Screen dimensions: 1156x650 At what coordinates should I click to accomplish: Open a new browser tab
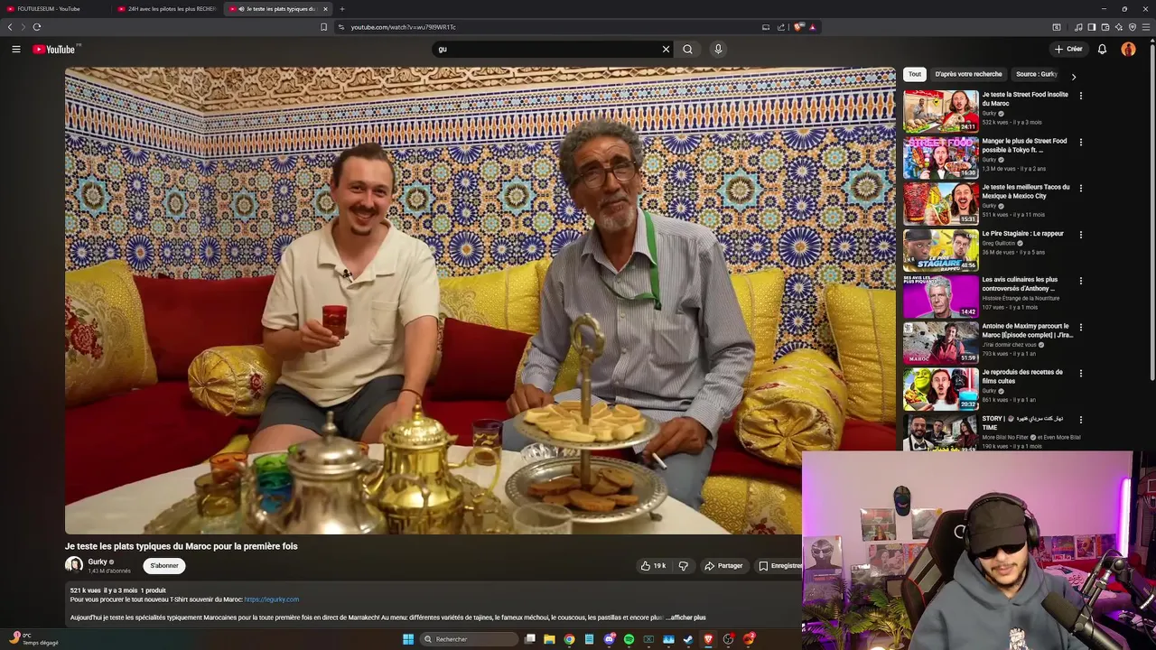(x=342, y=9)
